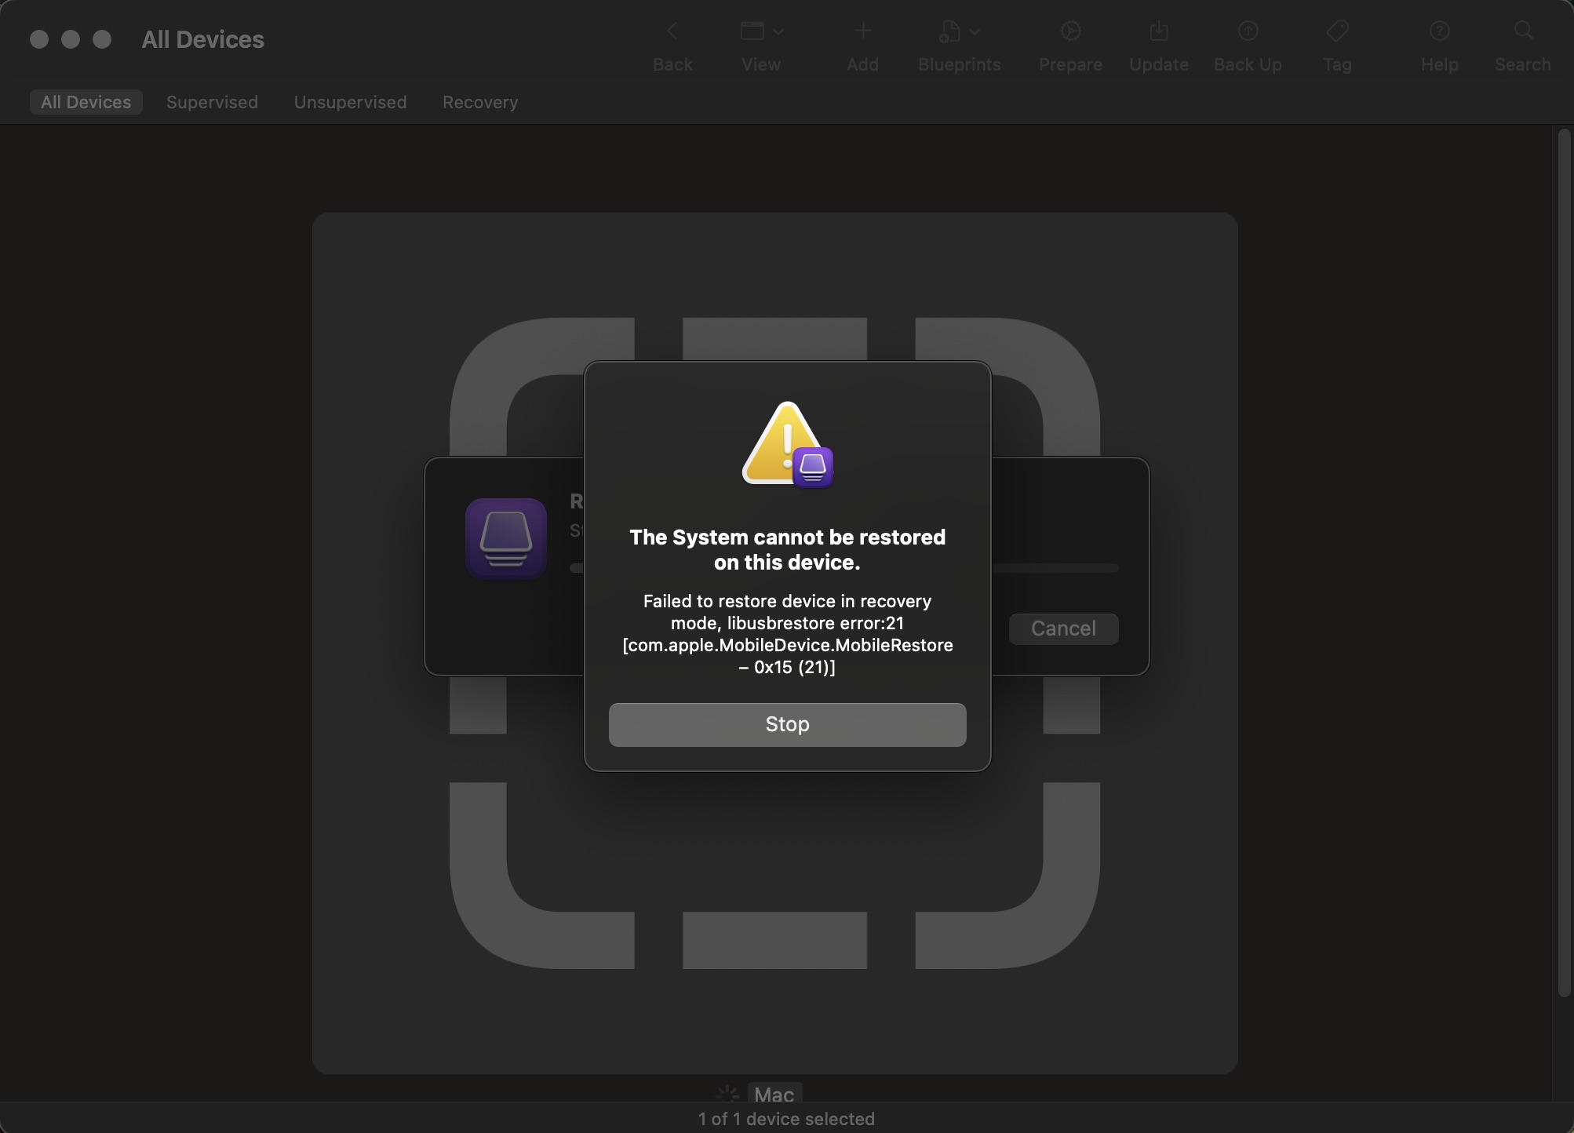Click the Apple Configurator app icon
Viewport: 1574px width, 1133px height.
tap(506, 539)
